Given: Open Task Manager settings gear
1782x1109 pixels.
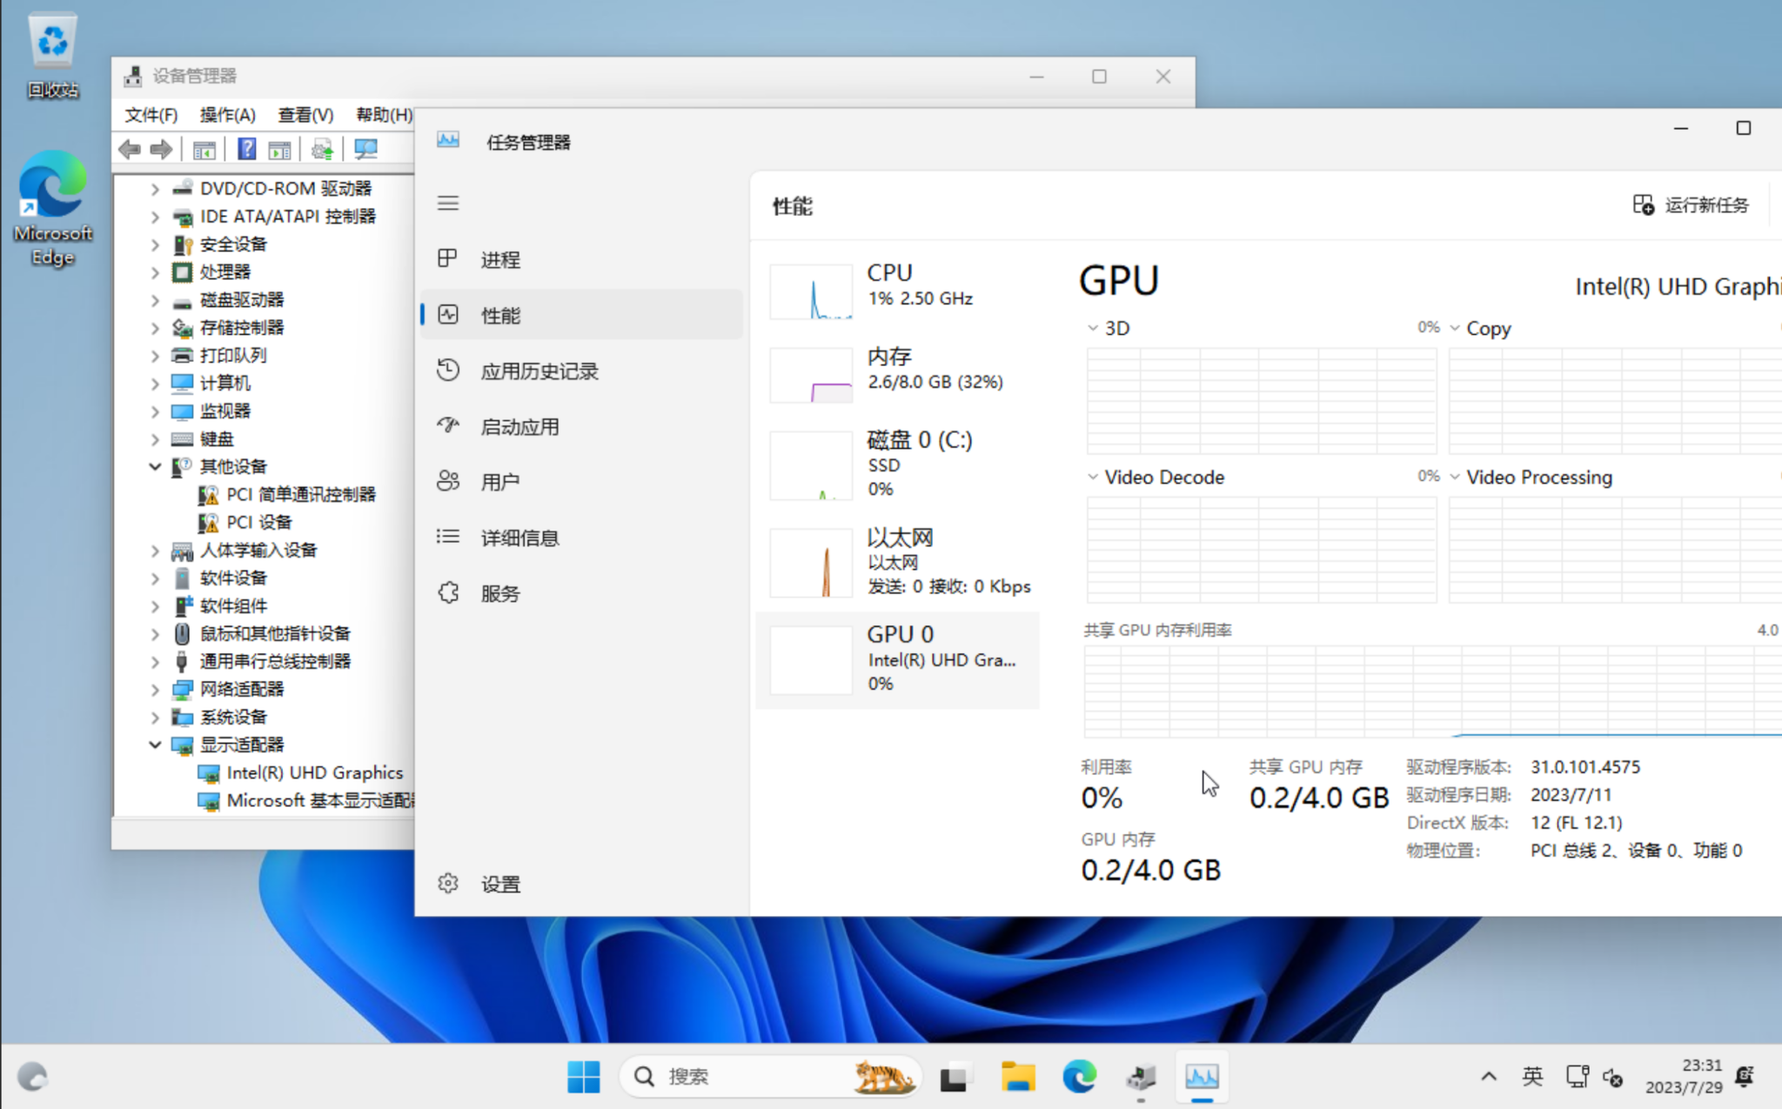Looking at the screenshot, I should (449, 884).
